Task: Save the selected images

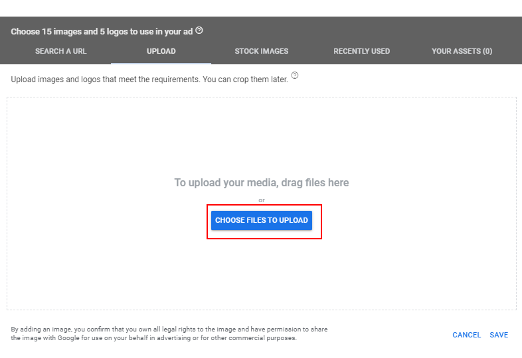Action: [499, 335]
